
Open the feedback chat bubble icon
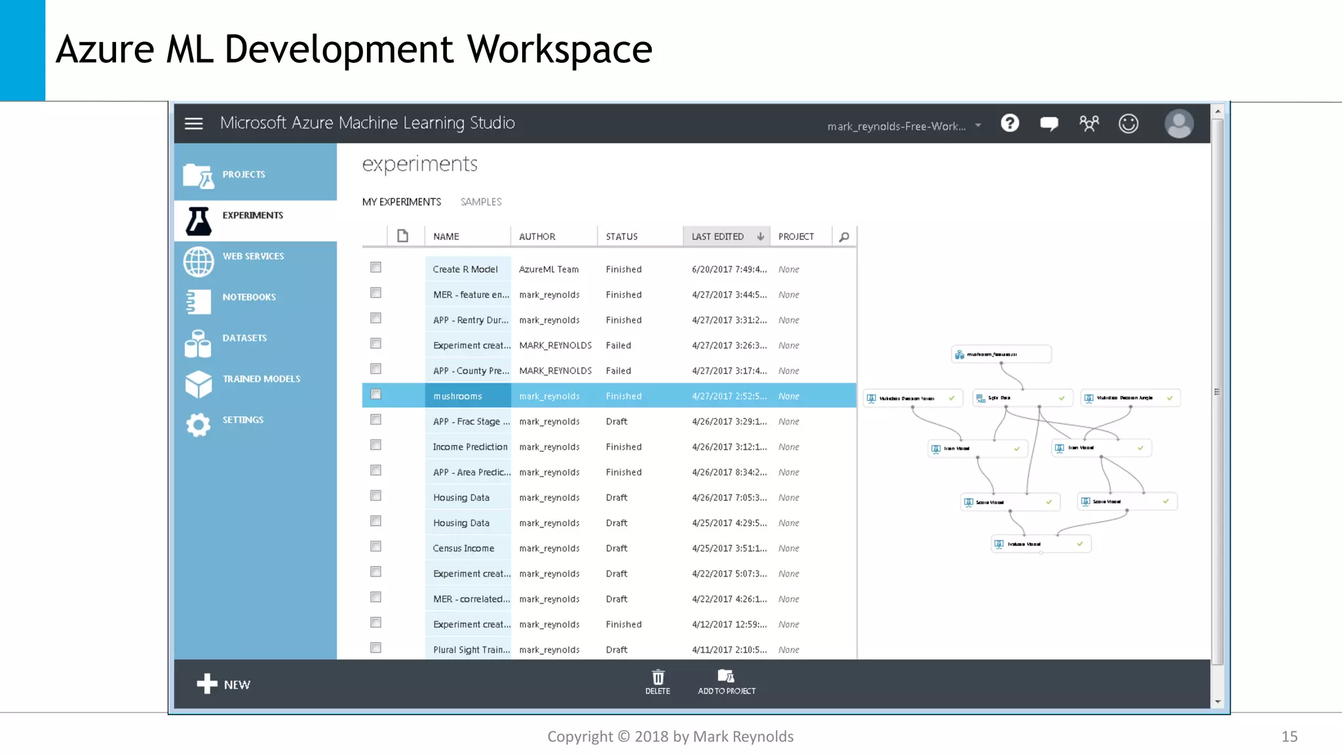click(x=1049, y=124)
